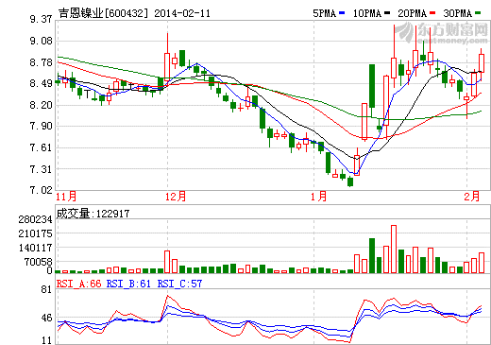Click the 8.49 price axis label
The width and height of the screenshot is (491, 345).
pos(41,83)
